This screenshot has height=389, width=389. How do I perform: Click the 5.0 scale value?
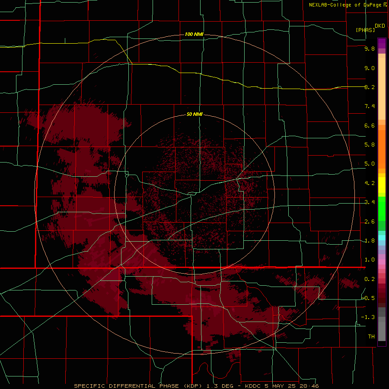click(x=370, y=164)
